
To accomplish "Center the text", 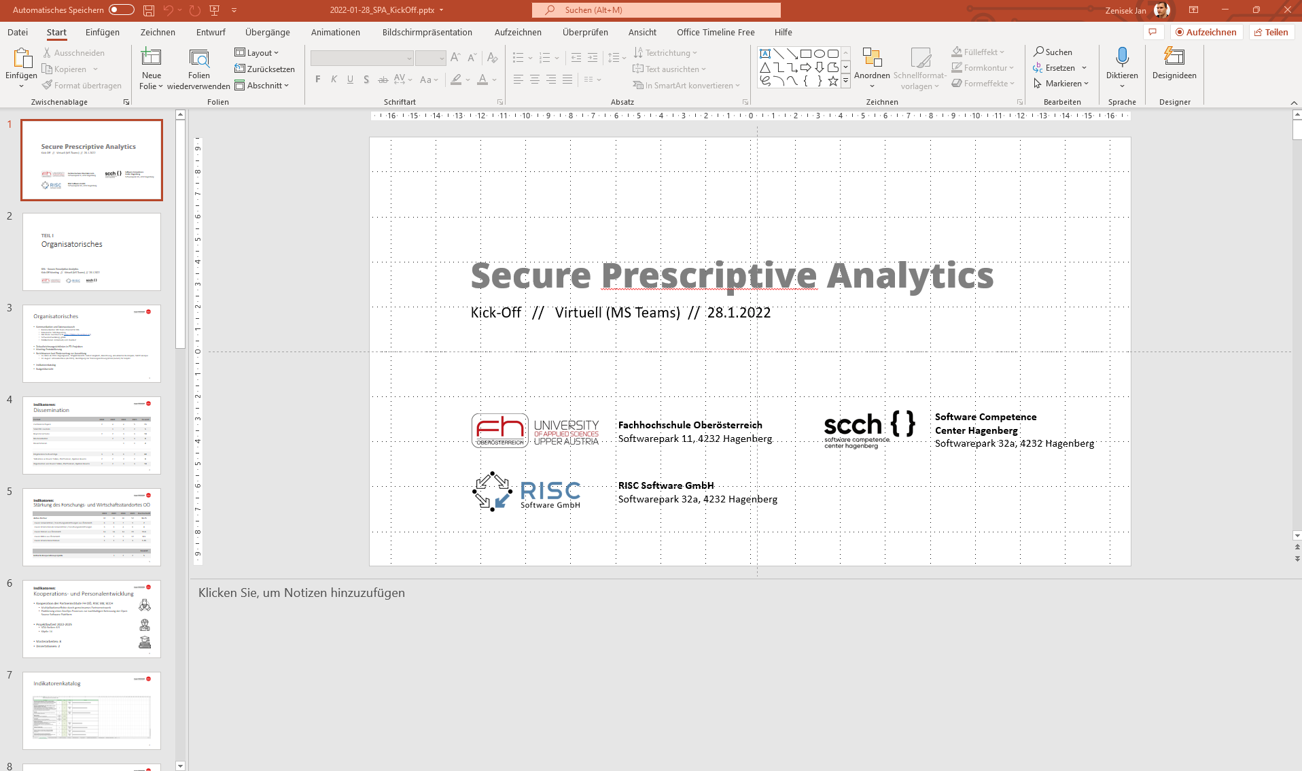I will 534,80.
